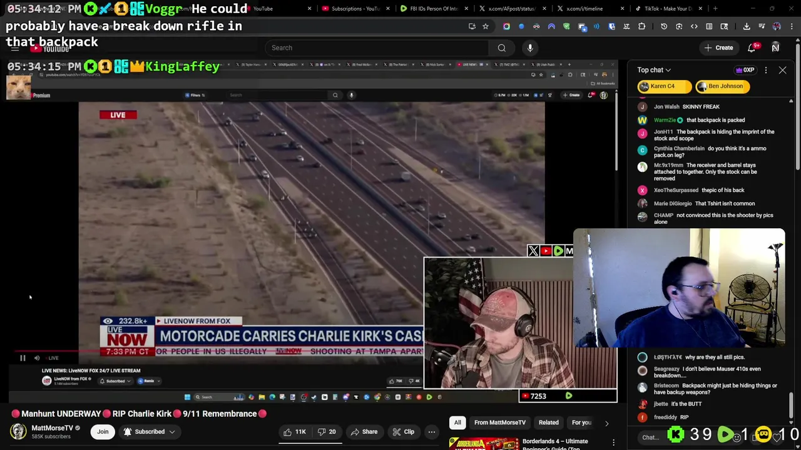
Task: Expand the Subscribed notification dropdown
Action: click(149, 431)
